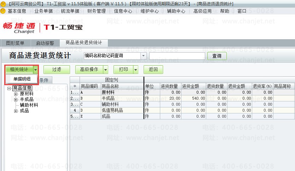Click the Chanjet logo in header
295x171 pixels.
point(19,28)
